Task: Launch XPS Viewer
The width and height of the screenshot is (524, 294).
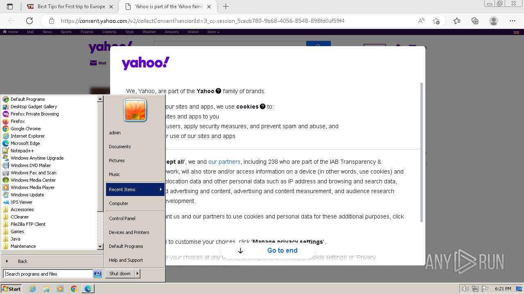Action: tap(21, 202)
